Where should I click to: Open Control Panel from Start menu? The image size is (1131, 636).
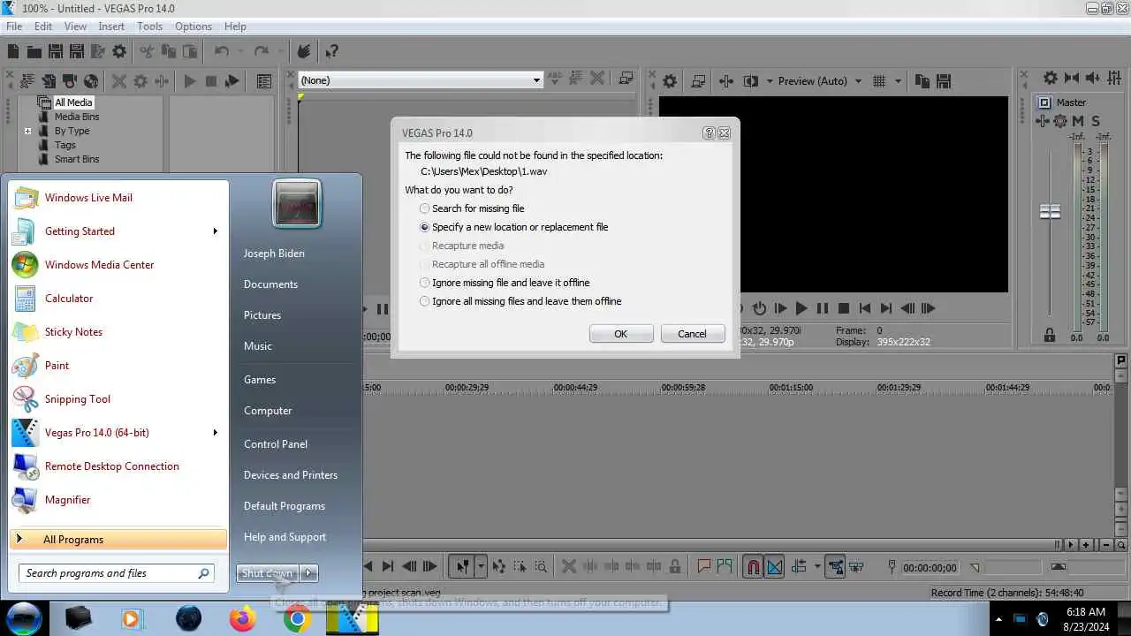[x=276, y=444]
